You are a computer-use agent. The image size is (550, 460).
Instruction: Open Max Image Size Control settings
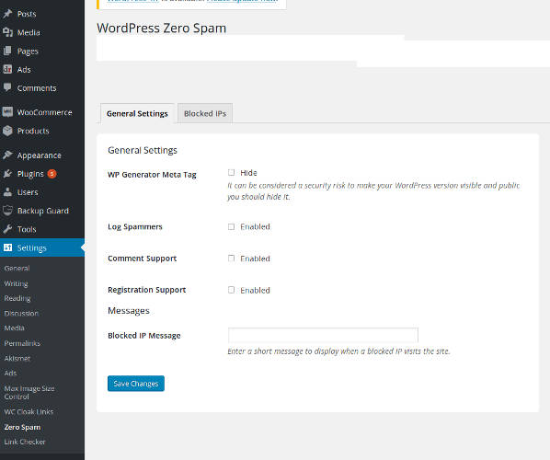tap(29, 393)
